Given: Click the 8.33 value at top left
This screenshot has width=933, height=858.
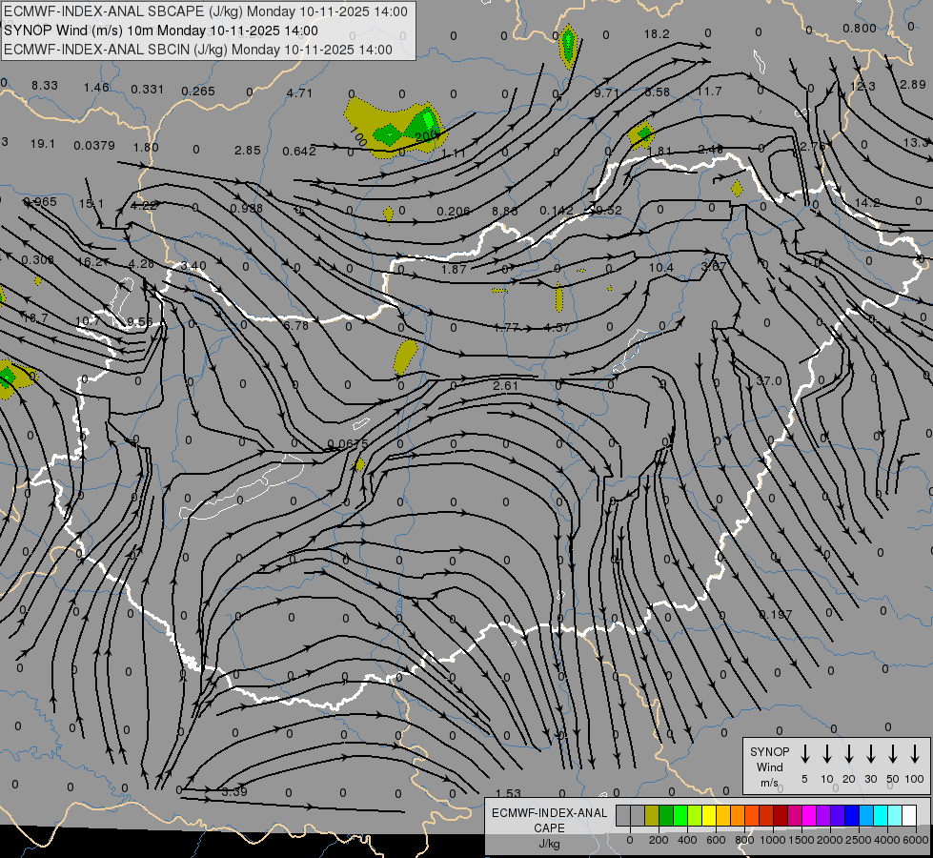Looking at the screenshot, I should click(x=45, y=86).
